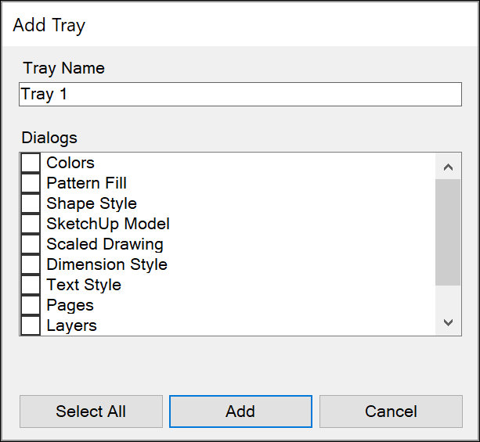Screen dimensions: 480x442
Task: Tick the Shape Style checkbox
Action: (31, 203)
